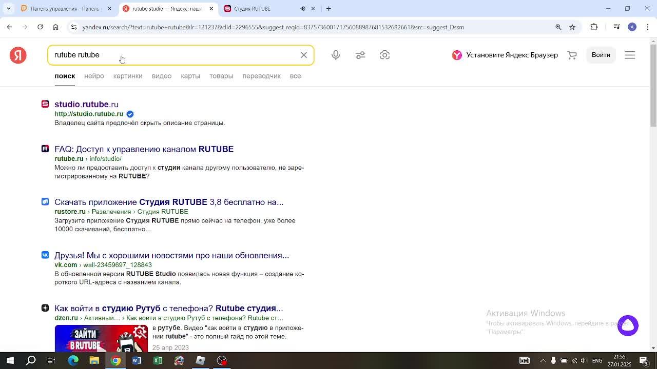Go back in browser
The height and width of the screenshot is (369, 657).
pyautogui.click(x=9, y=27)
